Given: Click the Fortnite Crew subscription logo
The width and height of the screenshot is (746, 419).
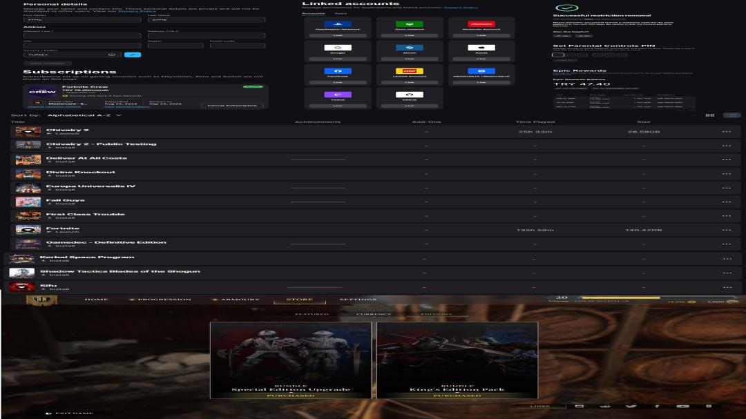Looking at the screenshot, I should [42, 92].
